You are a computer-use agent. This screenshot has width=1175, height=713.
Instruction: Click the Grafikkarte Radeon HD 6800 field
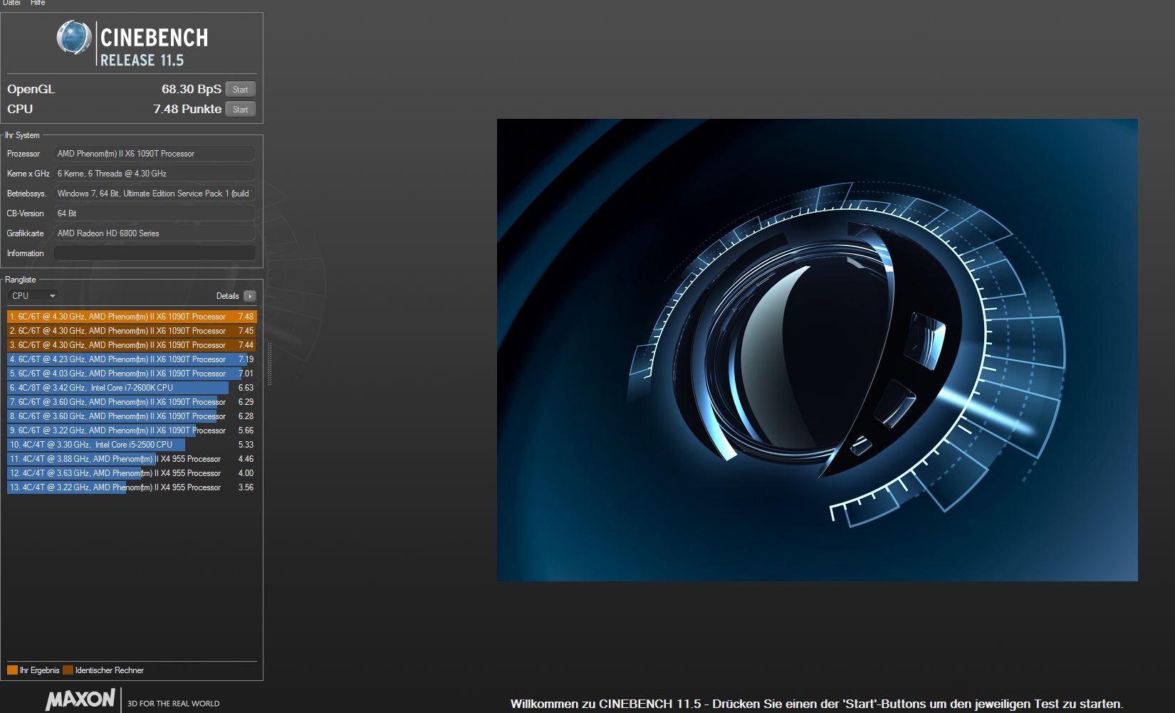155,233
